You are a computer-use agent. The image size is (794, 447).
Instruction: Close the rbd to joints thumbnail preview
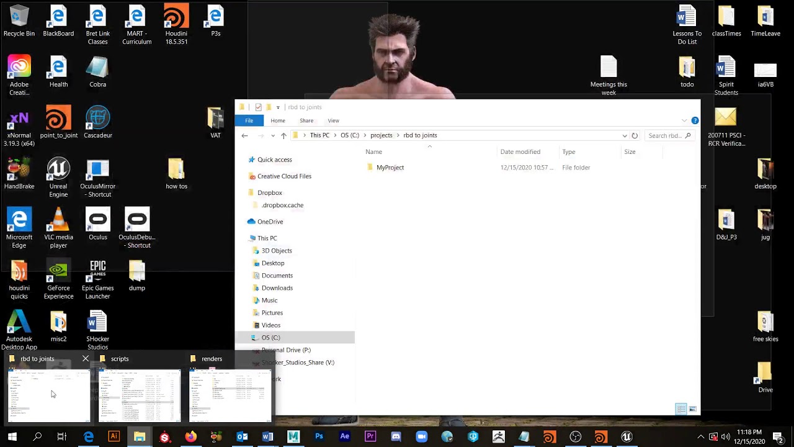point(86,359)
